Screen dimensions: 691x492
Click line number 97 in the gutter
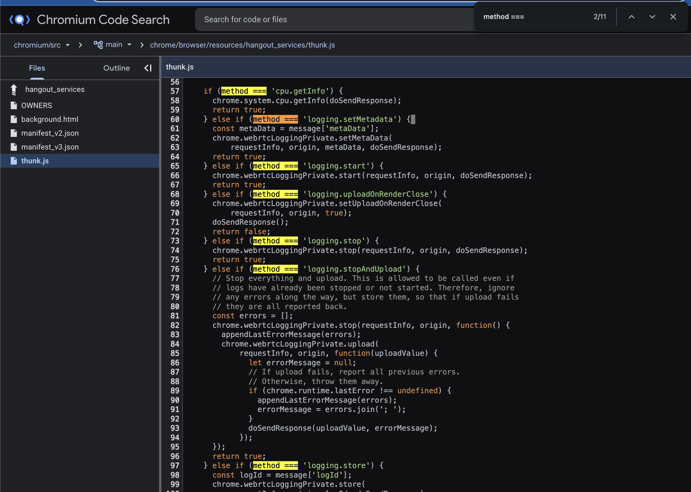(x=175, y=465)
